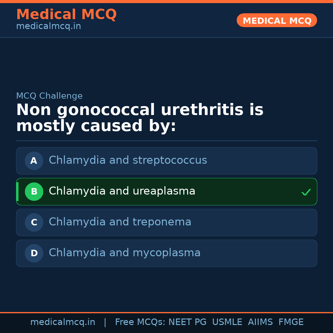Screen dimensions: 333x333
Task: Click the letter D circle badge
Action: (x=34, y=253)
